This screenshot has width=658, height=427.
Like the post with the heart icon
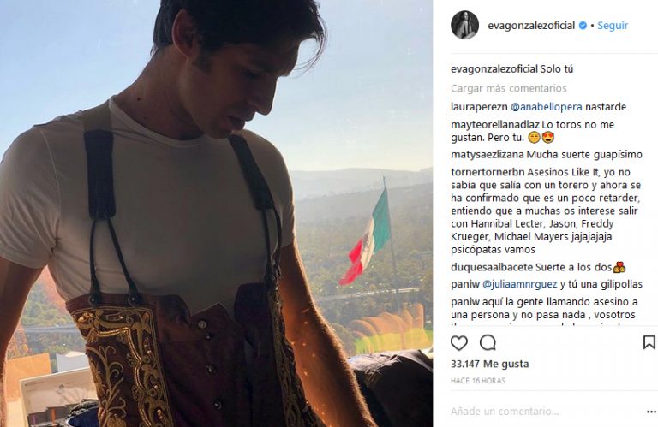point(459,343)
